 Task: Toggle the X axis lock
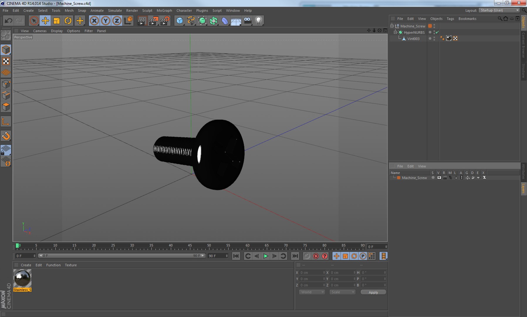click(x=94, y=21)
